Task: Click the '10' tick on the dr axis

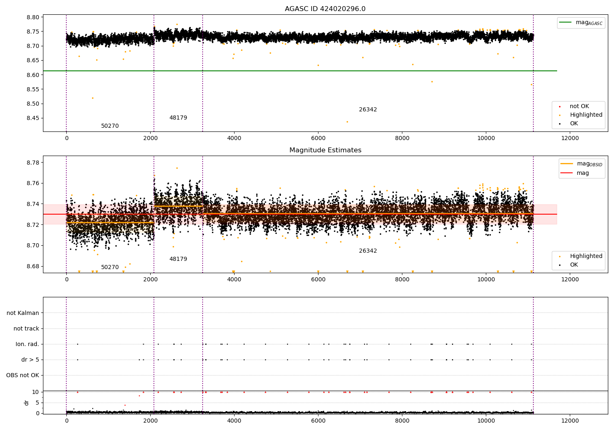Action: (x=36, y=392)
